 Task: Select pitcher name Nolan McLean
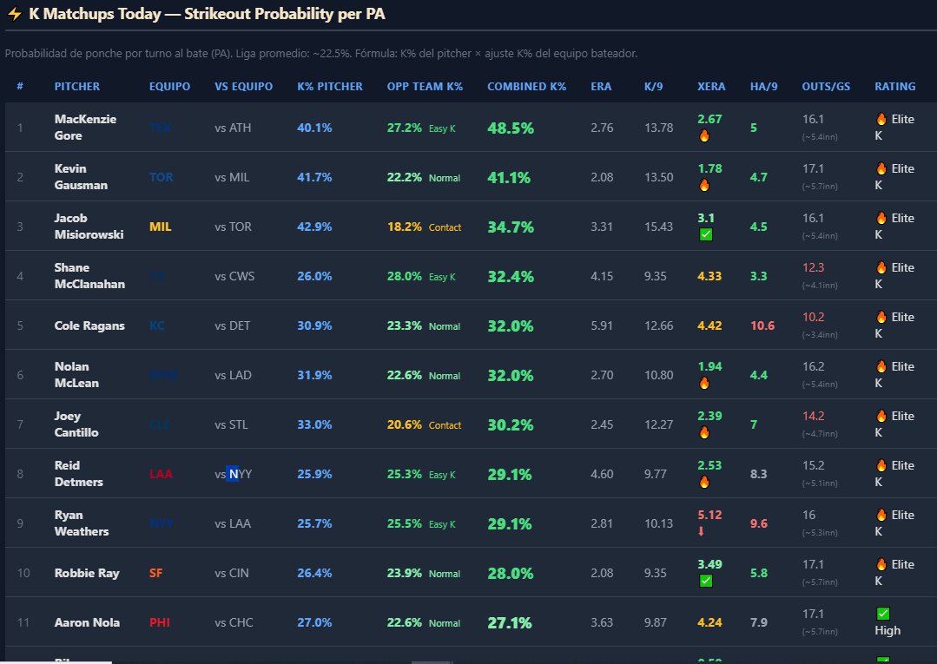click(x=76, y=375)
